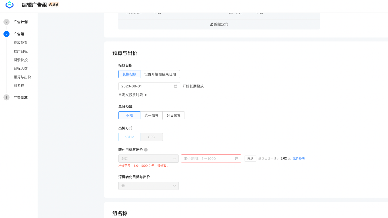Image resolution: width=388 pixels, height=218 pixels.
Task: Open the 激活 conversion goal dropdown
Action: [x=148, y=158]
